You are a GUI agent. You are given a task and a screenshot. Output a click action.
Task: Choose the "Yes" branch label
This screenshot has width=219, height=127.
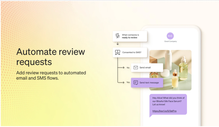[x=128, y=82]
